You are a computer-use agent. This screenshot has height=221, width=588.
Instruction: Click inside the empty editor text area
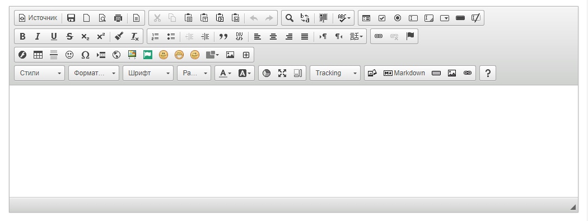pos(293,141)
